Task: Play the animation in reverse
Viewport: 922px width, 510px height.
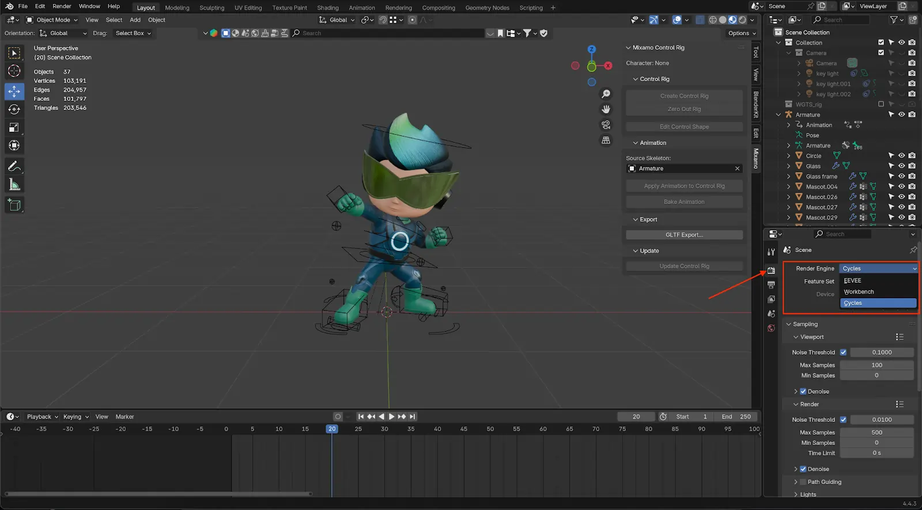Action: click(x=381, y=417)
